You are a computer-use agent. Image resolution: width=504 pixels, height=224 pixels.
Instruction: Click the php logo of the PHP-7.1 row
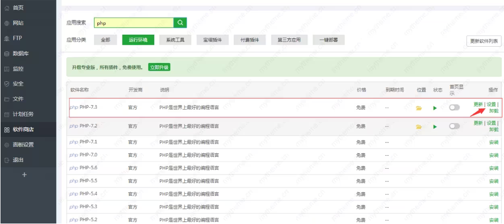[x=74, y=142]
